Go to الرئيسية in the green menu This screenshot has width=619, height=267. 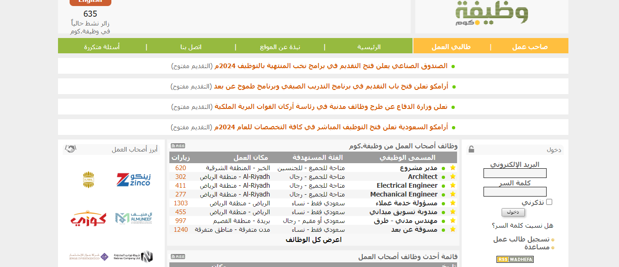[x=369, y=47]
